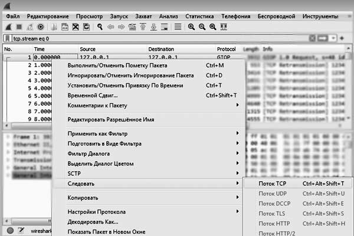This screenshot has width=354, height=236.
Task: Open the Беспроводной menu
Action: tap(276, 17)
